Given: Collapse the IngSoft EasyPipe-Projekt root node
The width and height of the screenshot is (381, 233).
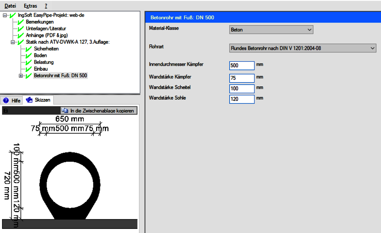Looking at the screenshot, I should click(5, 15).
